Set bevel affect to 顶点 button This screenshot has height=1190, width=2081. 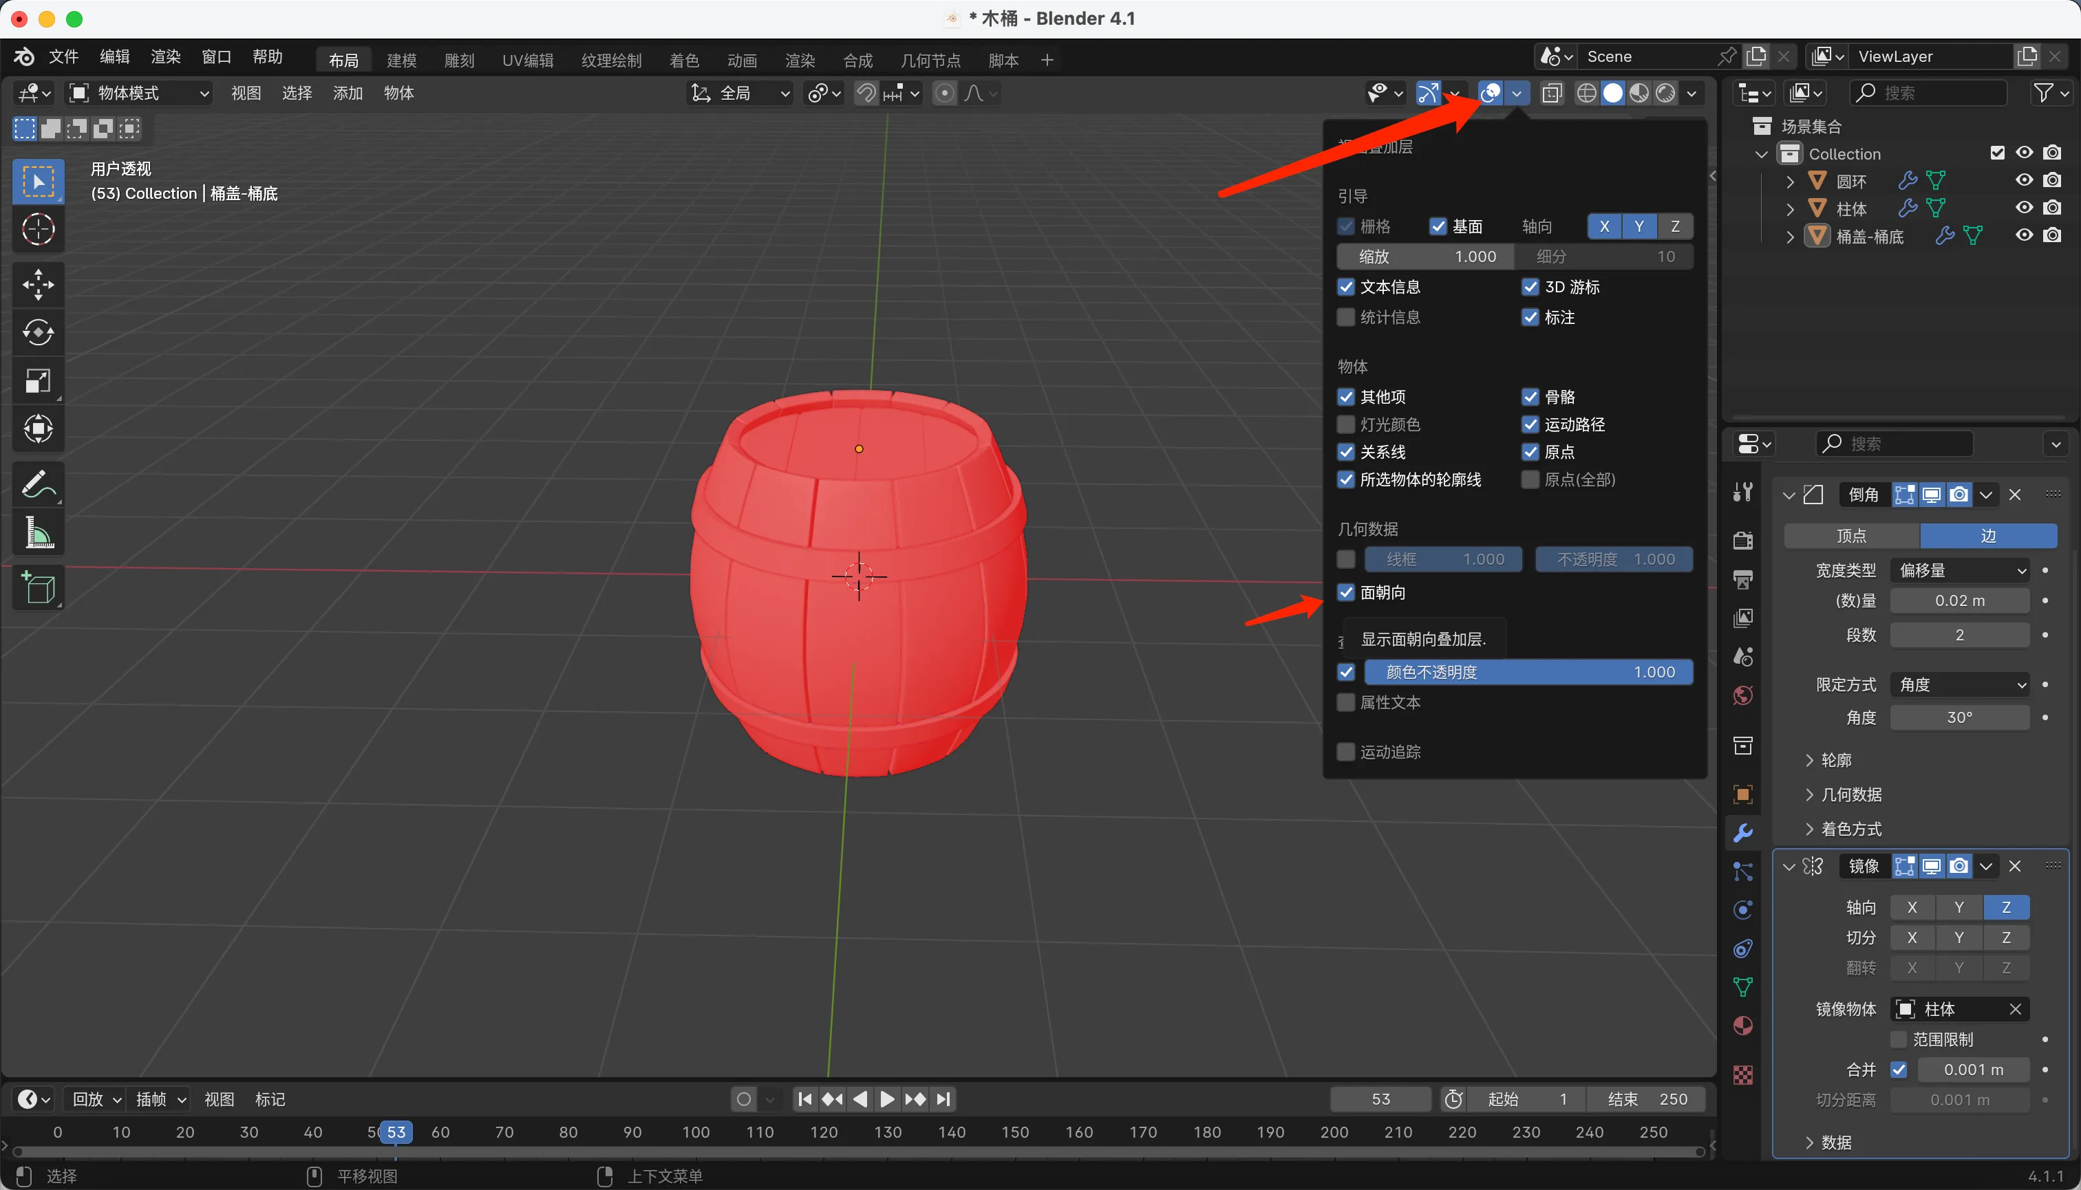click(x=1851, y=536)
